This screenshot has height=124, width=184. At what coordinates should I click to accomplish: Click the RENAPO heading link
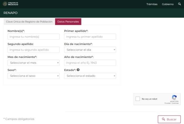[11, 13]
